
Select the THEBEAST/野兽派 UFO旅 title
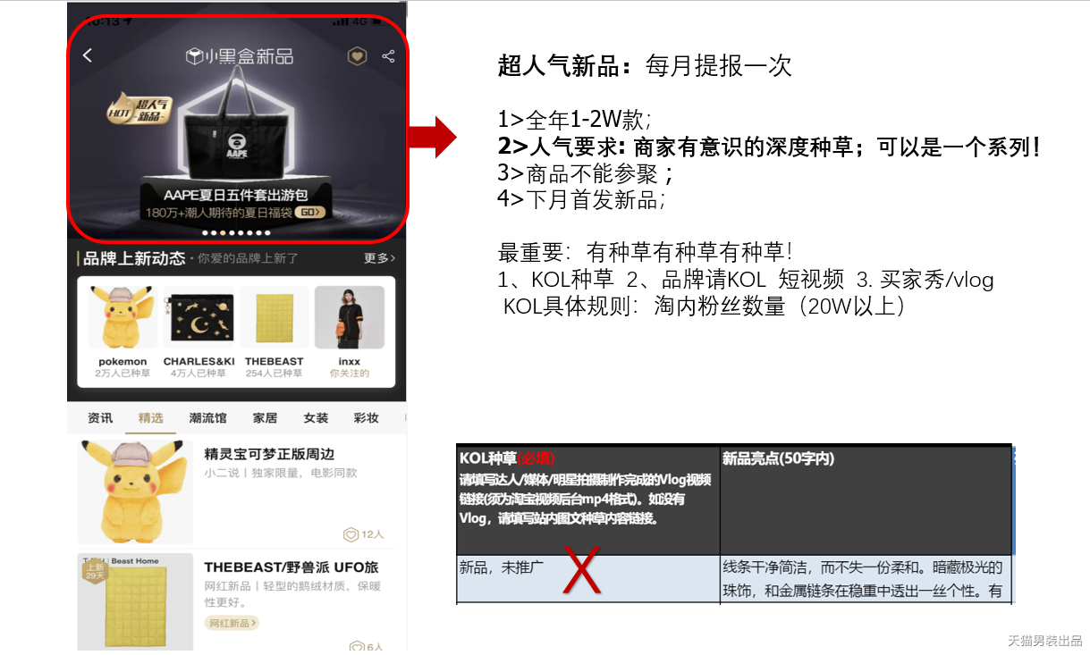pos(292,567)
